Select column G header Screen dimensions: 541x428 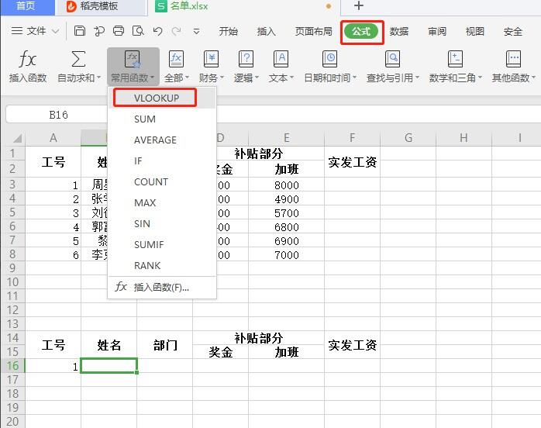(x=408, y=138)
